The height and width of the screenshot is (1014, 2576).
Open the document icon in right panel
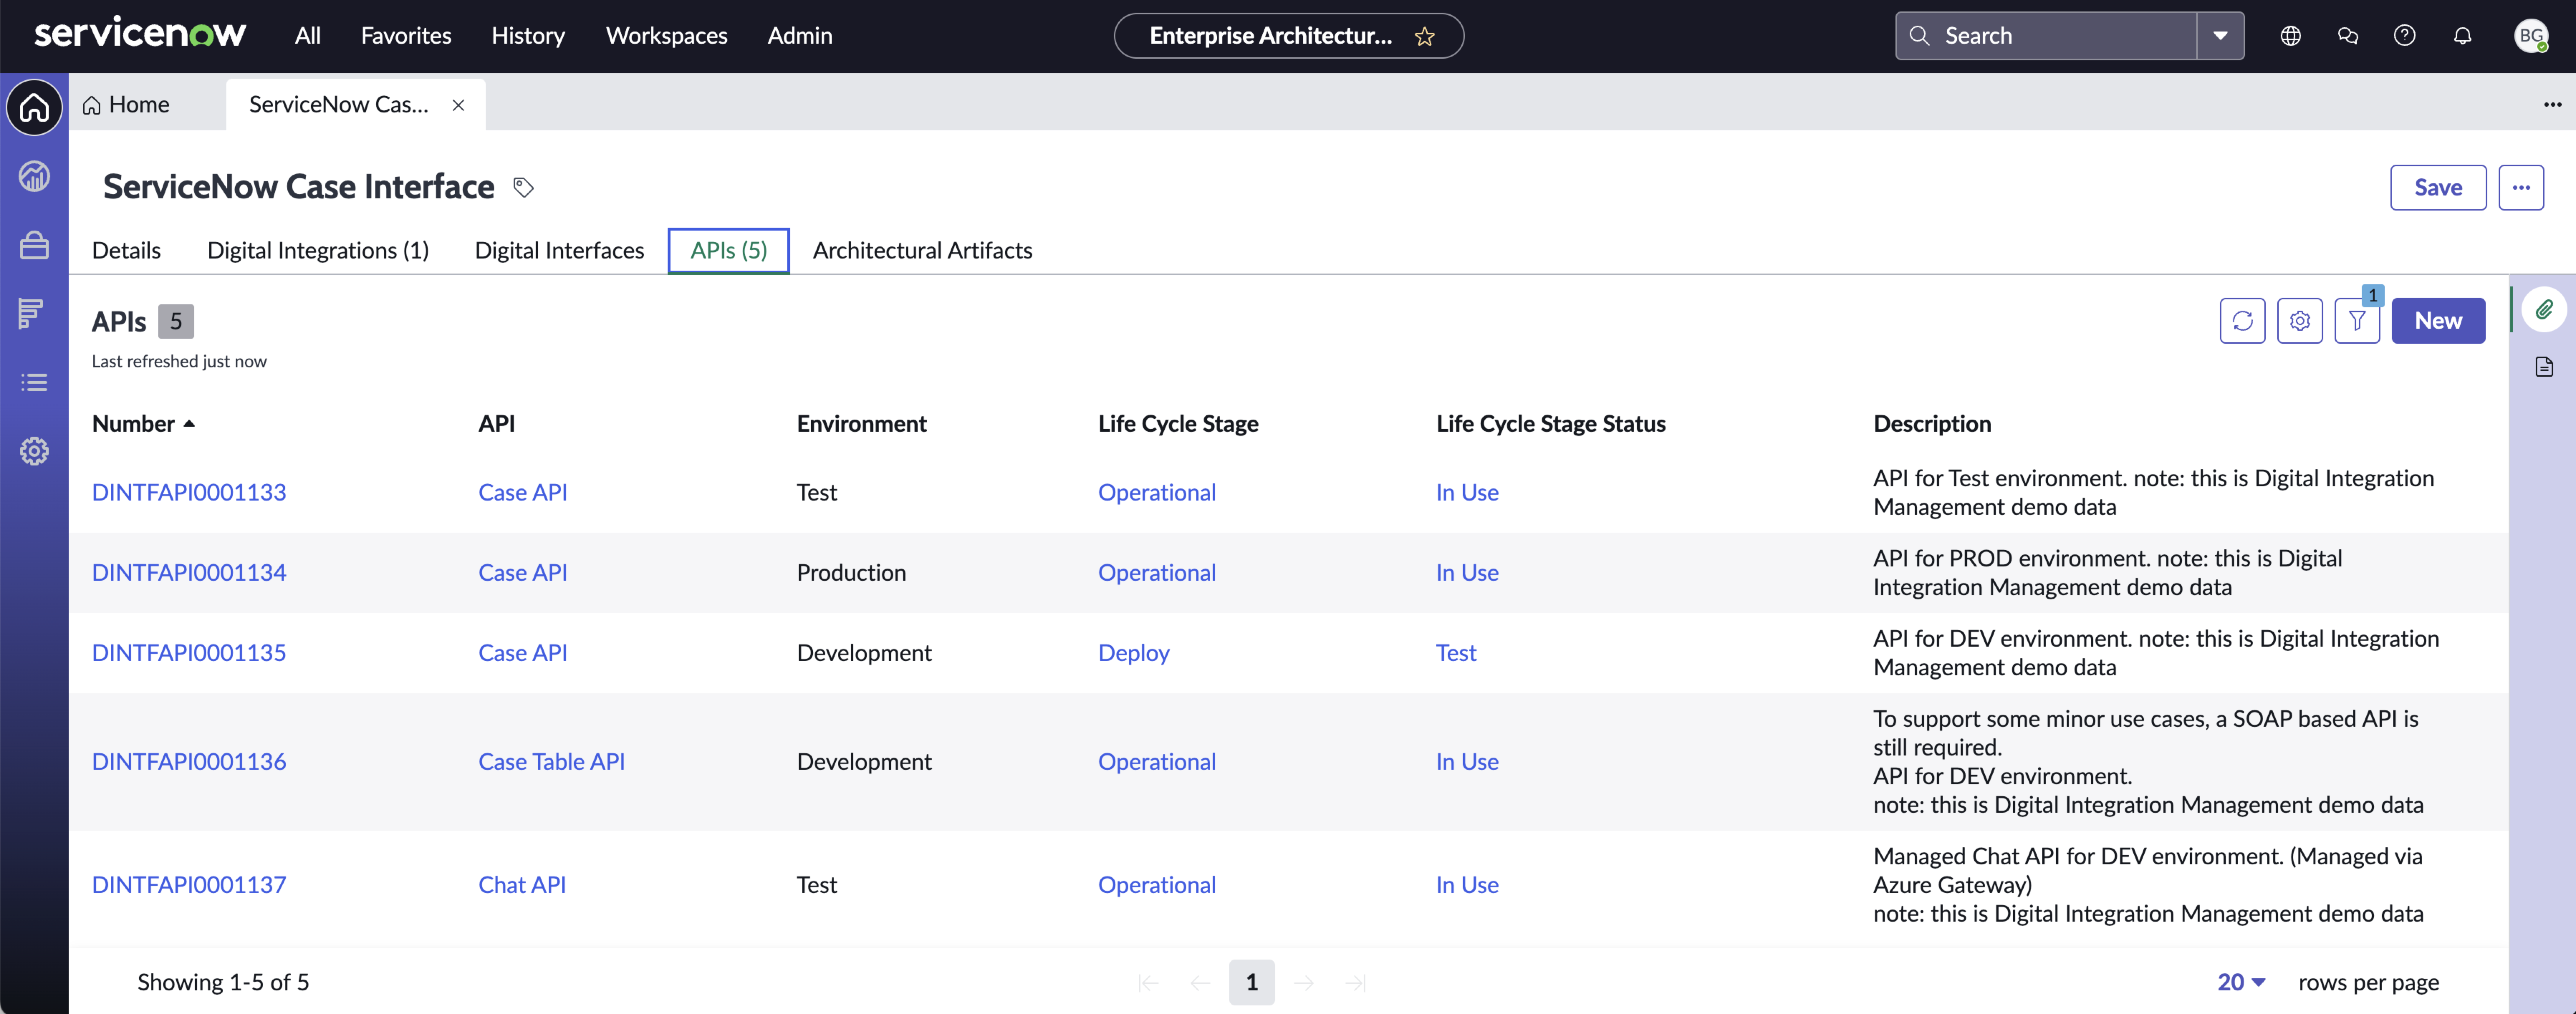click(x=2544, y=367)
